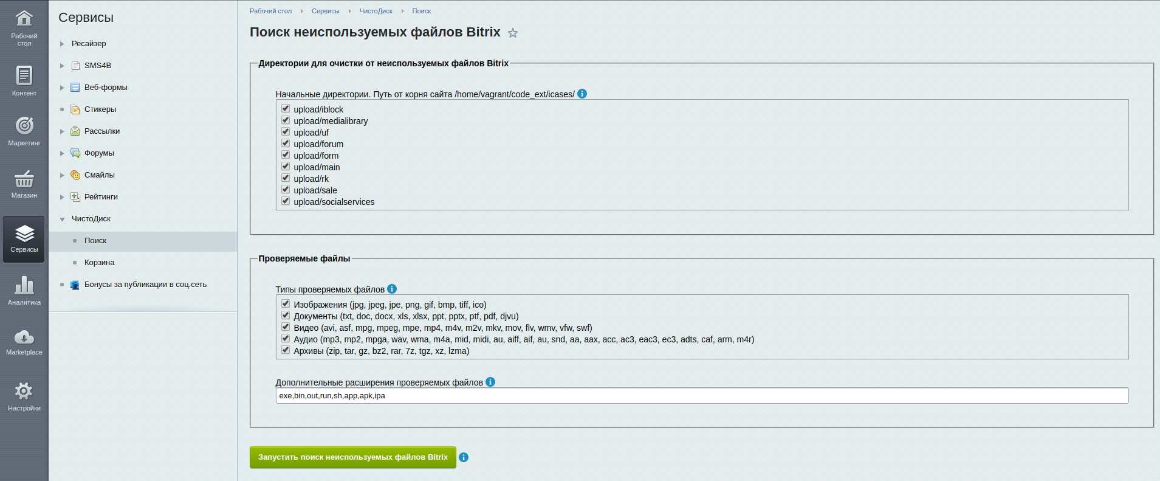Collapse the ЧистоДиск tree section

pyautogui.click(x=62, y=219)
